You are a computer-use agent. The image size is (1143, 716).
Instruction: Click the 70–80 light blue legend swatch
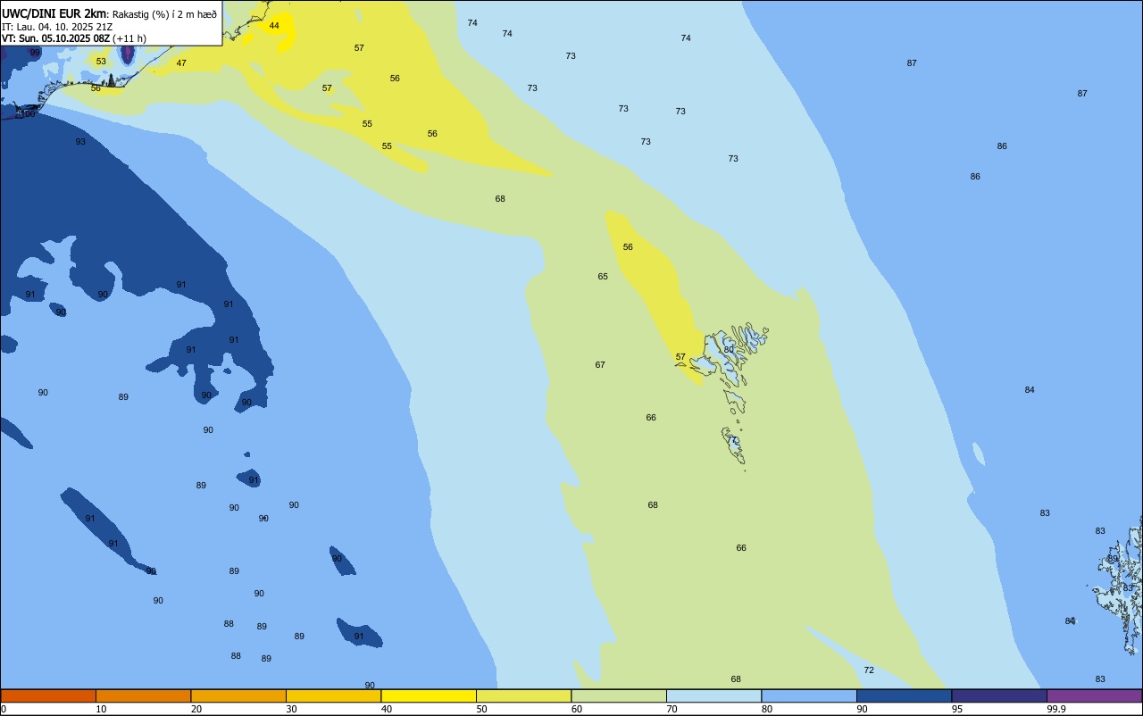[x=713, y=695]
